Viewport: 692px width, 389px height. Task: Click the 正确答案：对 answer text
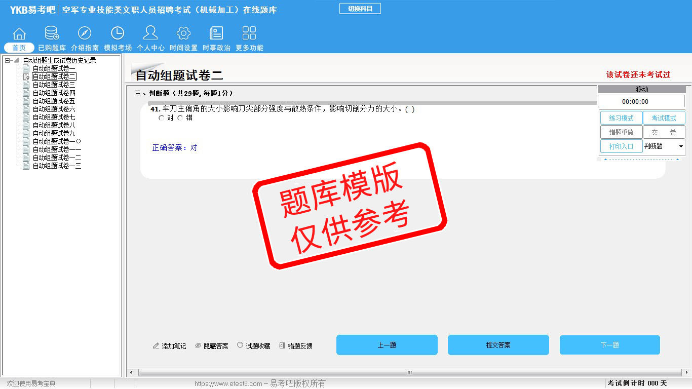[175, 148]
